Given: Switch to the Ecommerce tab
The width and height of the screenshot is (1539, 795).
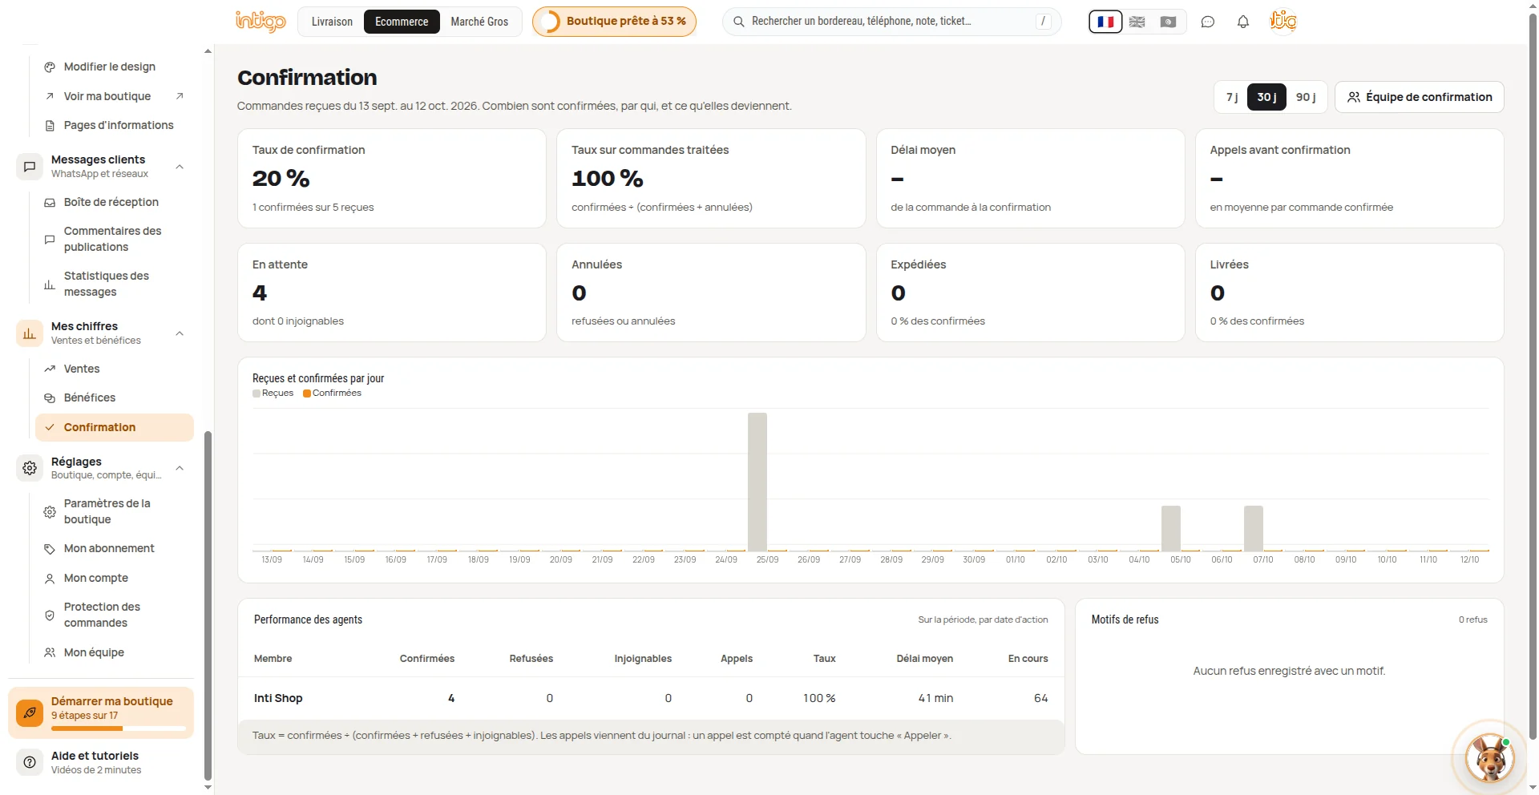Looking at the screenshot, I should pos(402,22).
